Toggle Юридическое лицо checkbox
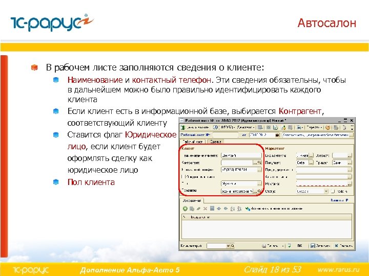This screenshot has height=276, width=369. coord(183,176)
